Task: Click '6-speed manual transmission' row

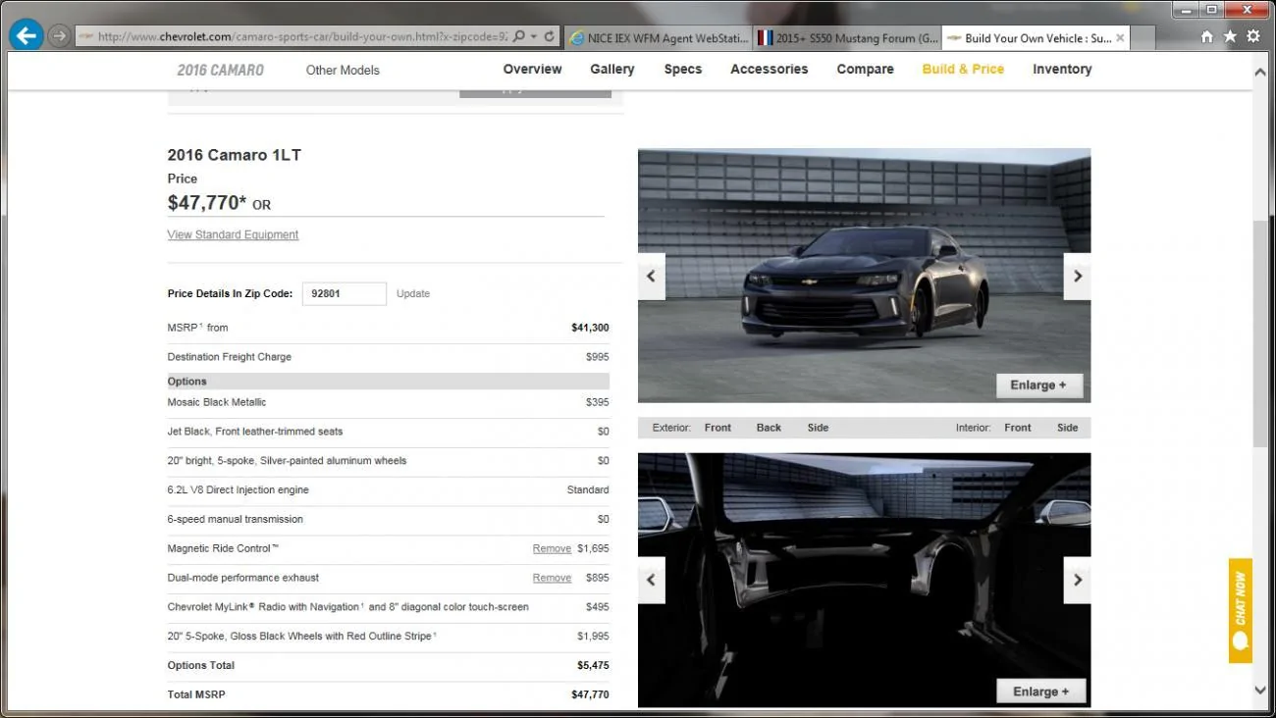Action: coord(388,519)
